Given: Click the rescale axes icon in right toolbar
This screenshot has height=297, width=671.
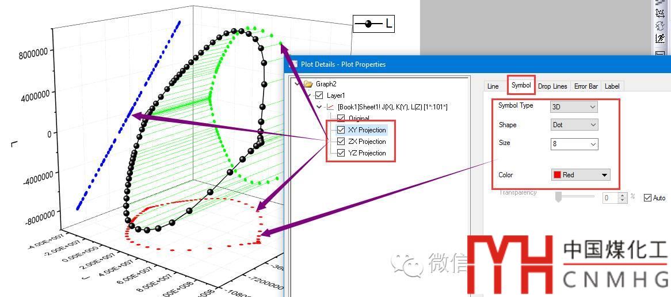Looking at the screenshot, I should [x=659, y=13].
